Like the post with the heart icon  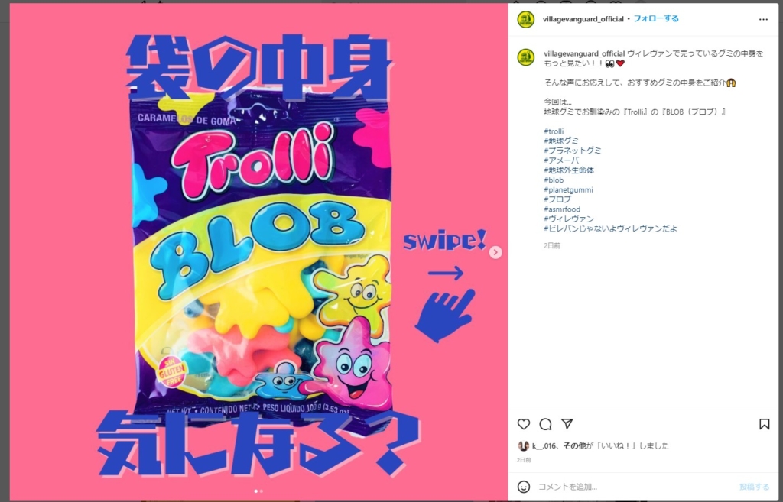coord(523,424)
